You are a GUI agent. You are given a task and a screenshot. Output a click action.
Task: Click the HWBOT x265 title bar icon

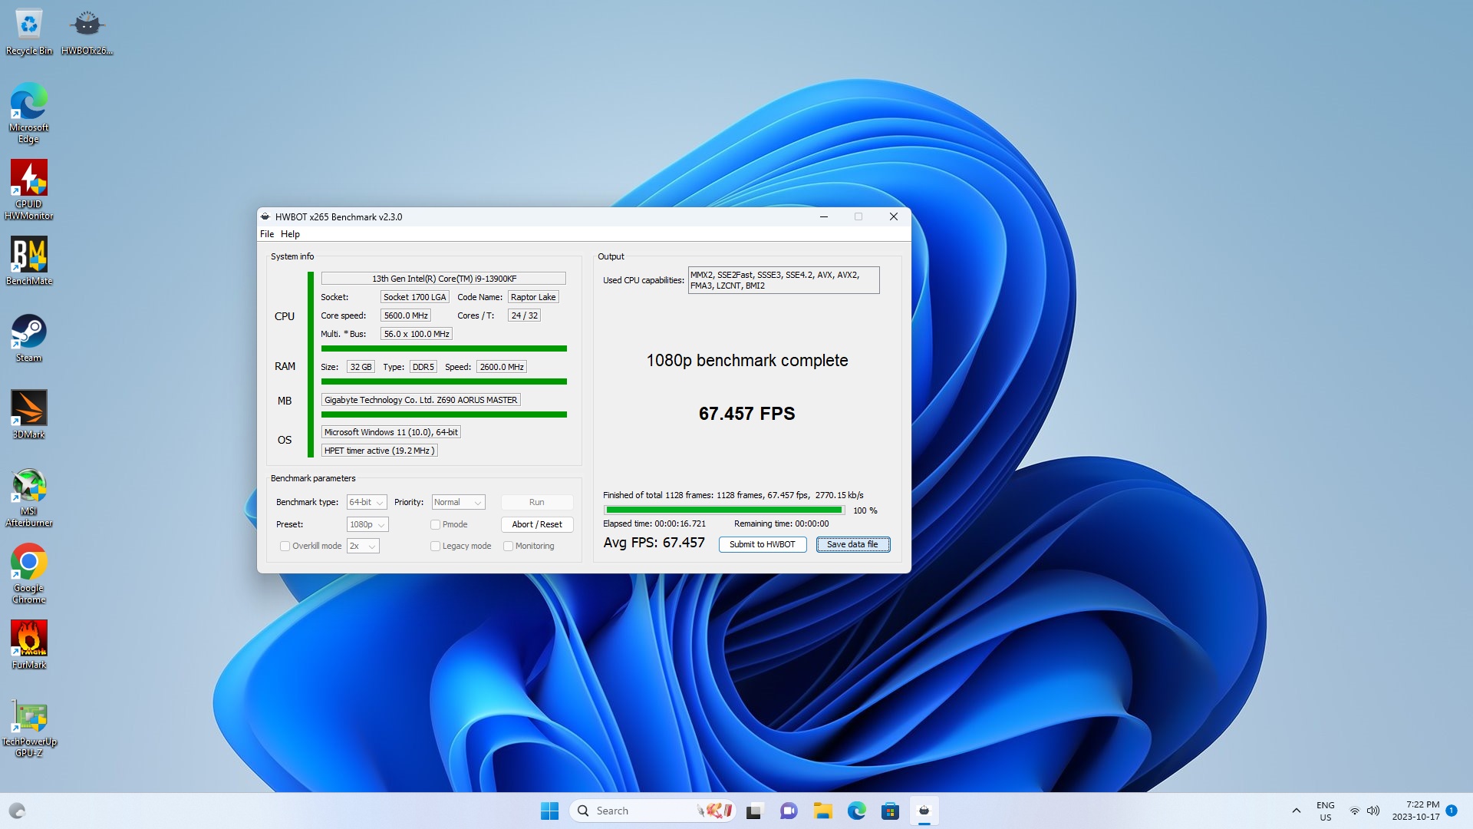(x=265, y=216)
